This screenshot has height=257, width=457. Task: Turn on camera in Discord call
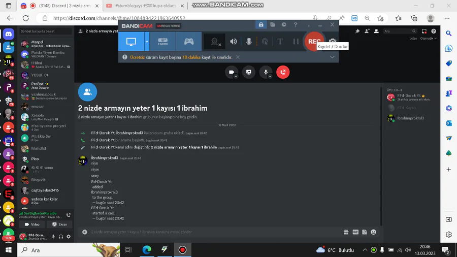coord(231,72)
